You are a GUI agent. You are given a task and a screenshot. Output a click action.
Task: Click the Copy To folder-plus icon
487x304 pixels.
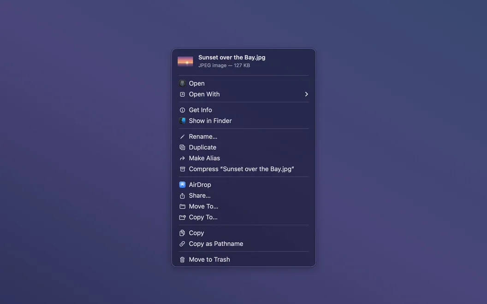click(182, 217)
